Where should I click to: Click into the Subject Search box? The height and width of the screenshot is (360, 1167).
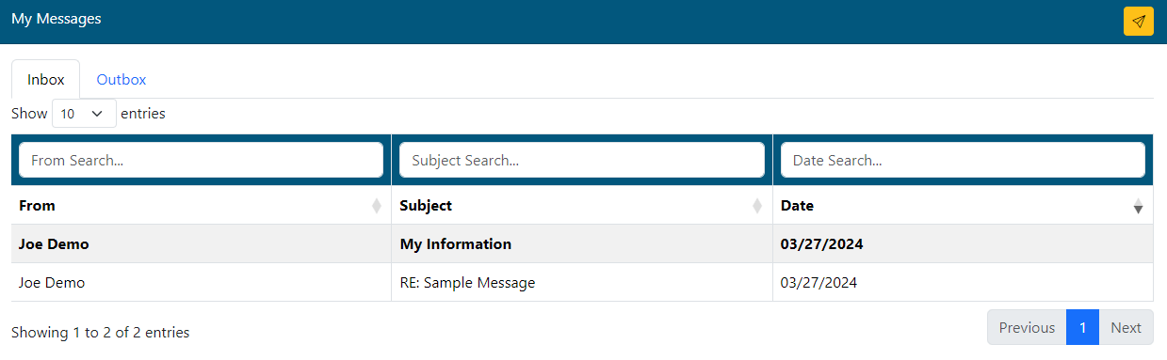582,160
